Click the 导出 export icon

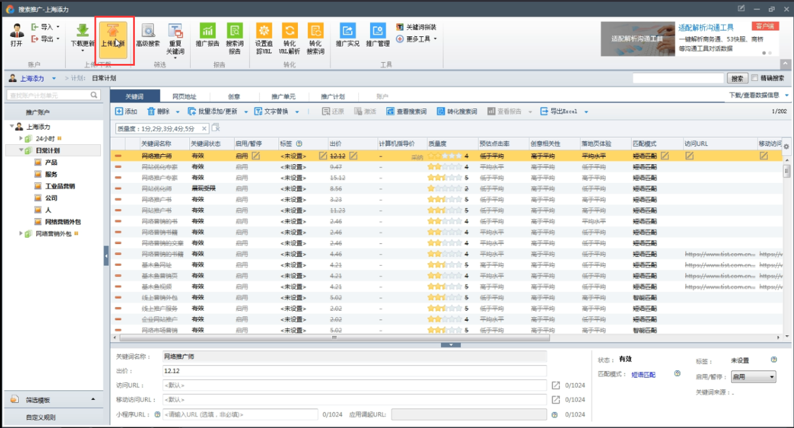[35, 39]
